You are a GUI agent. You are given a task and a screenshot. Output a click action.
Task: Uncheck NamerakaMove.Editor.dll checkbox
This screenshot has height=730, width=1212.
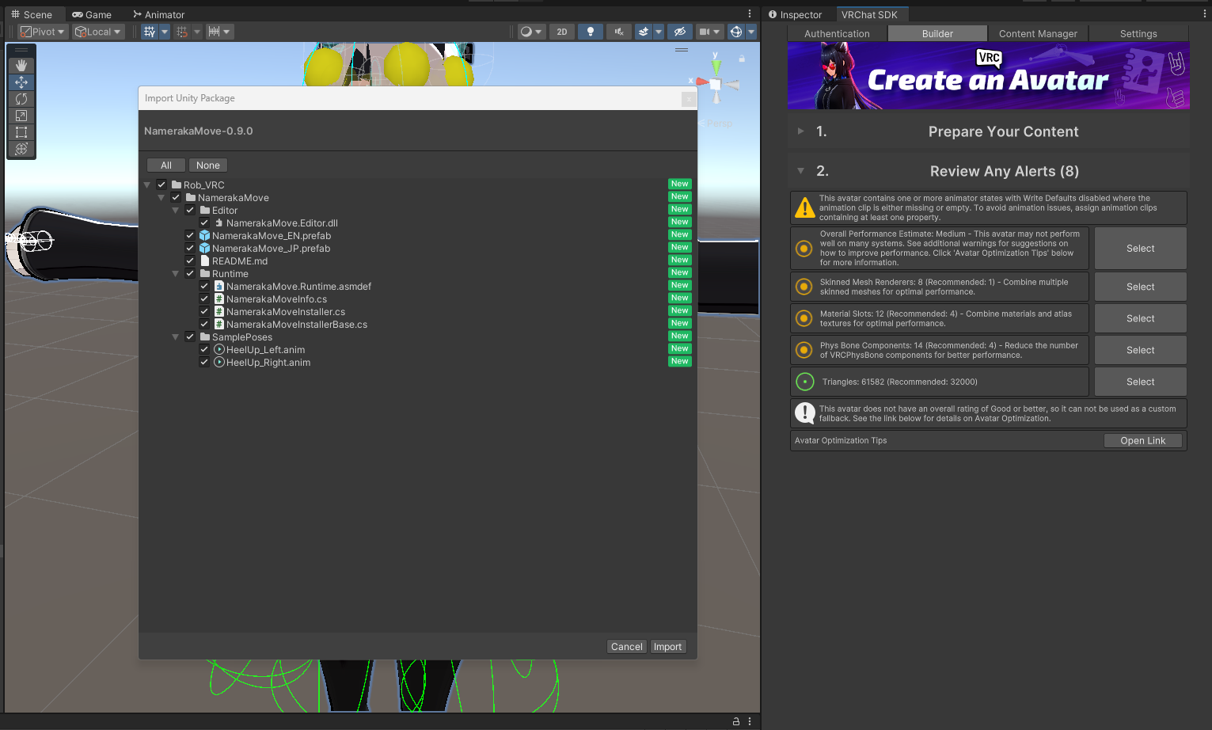pos(204,223)
